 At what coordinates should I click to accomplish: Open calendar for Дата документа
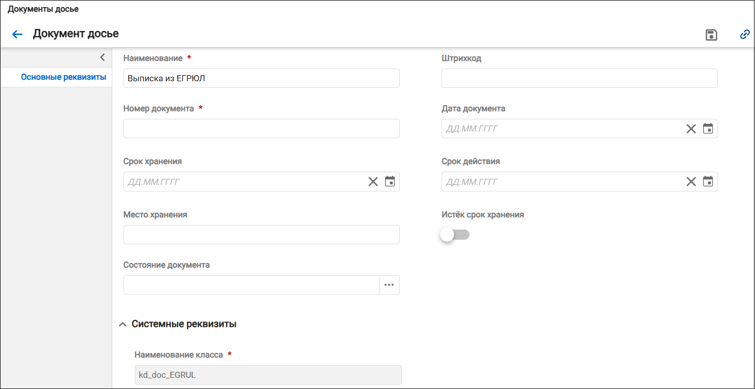[x=708, y=128]
